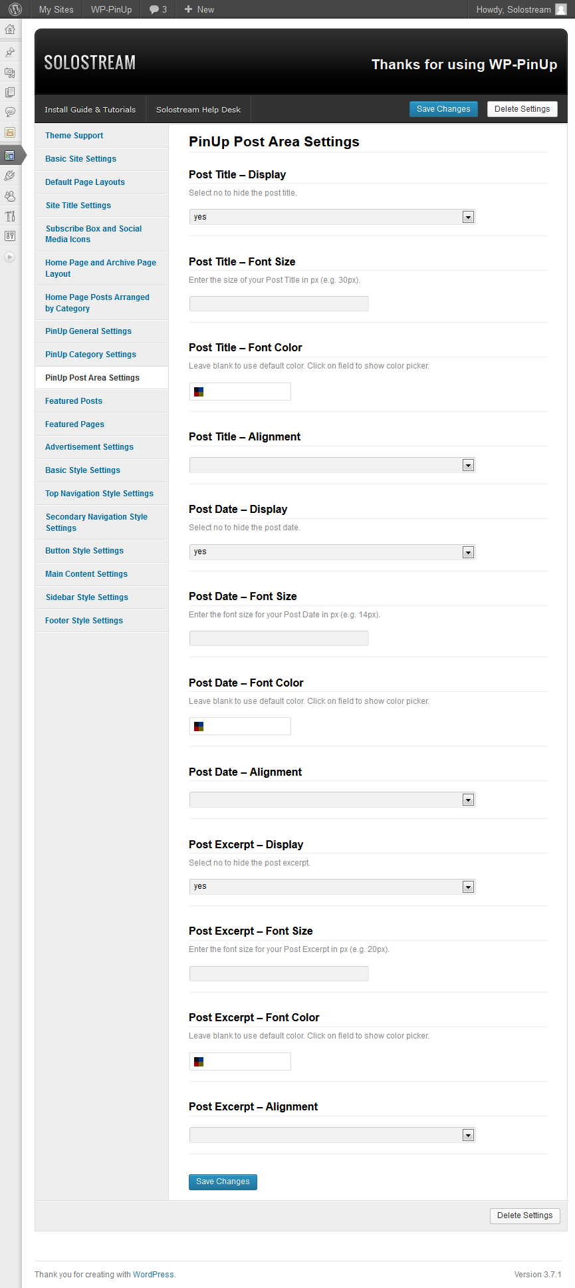575x1288 pixels.
Task: Click the bottom Delete Settings button
Action: click(x=525, y=1215)
